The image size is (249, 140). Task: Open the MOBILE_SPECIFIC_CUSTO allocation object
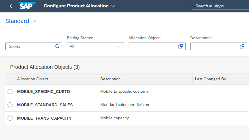click(x=43, y=92)
